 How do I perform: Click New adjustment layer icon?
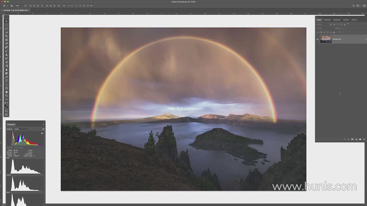356,140
